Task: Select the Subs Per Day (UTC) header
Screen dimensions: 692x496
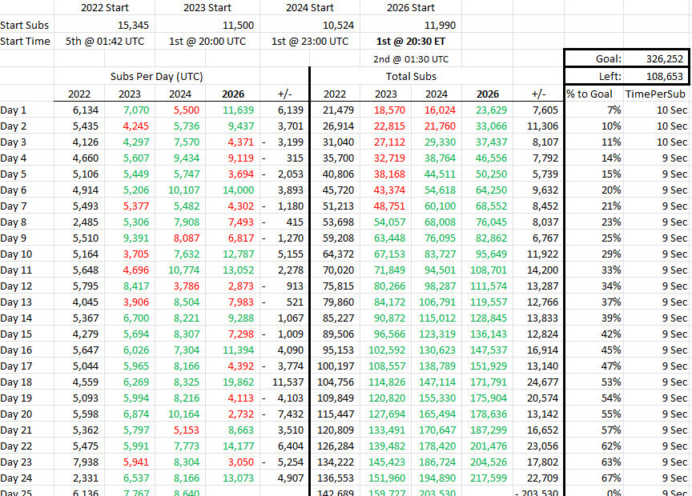Action: coord(157,76)
